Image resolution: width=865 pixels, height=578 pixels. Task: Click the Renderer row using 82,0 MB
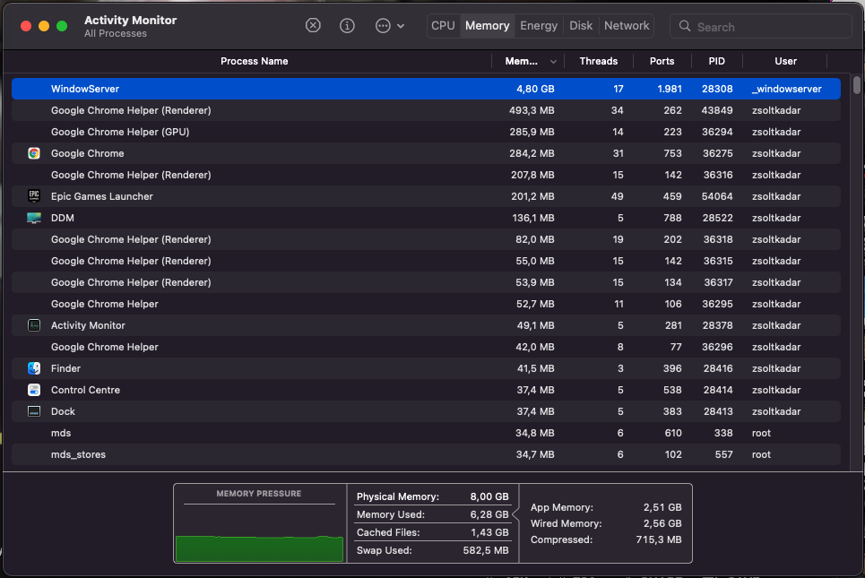pyautogui.click(x=426, y=239)
